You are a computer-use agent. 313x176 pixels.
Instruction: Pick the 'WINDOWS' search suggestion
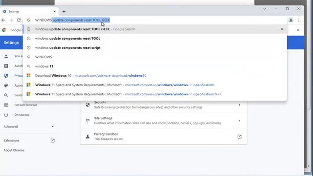(155, 57)
